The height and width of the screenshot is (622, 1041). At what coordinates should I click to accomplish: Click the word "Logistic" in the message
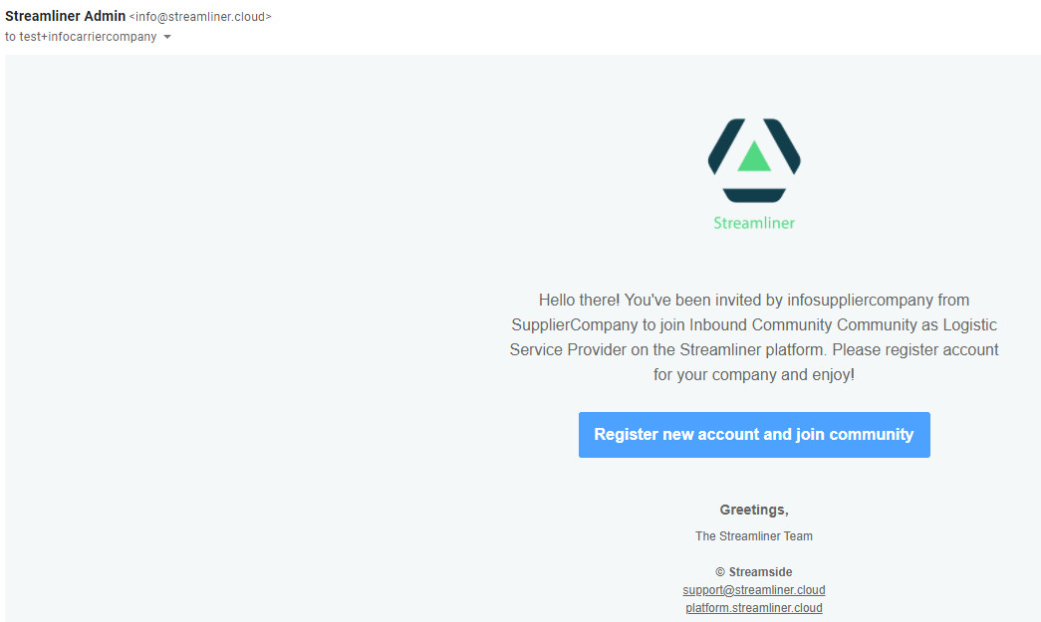pos(970,324)
